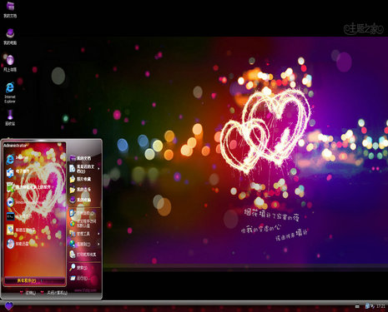
Task: Launch Internet from the Start menu
Action: (x=18, y=158)
